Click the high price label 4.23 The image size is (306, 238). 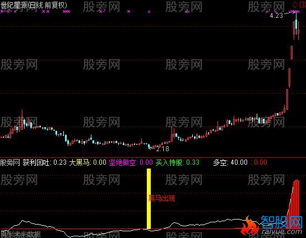[276, 16]
